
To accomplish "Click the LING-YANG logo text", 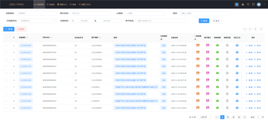I will click(x=16, y=4).
